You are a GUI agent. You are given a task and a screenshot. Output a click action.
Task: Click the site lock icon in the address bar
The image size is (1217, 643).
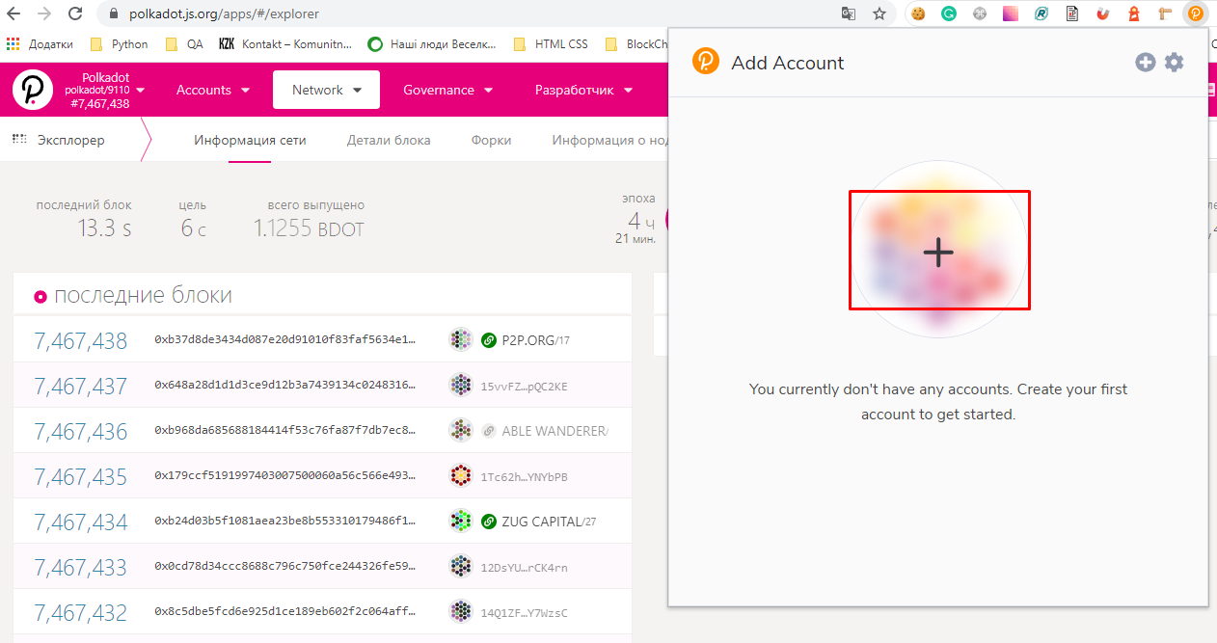coord(114,14)
